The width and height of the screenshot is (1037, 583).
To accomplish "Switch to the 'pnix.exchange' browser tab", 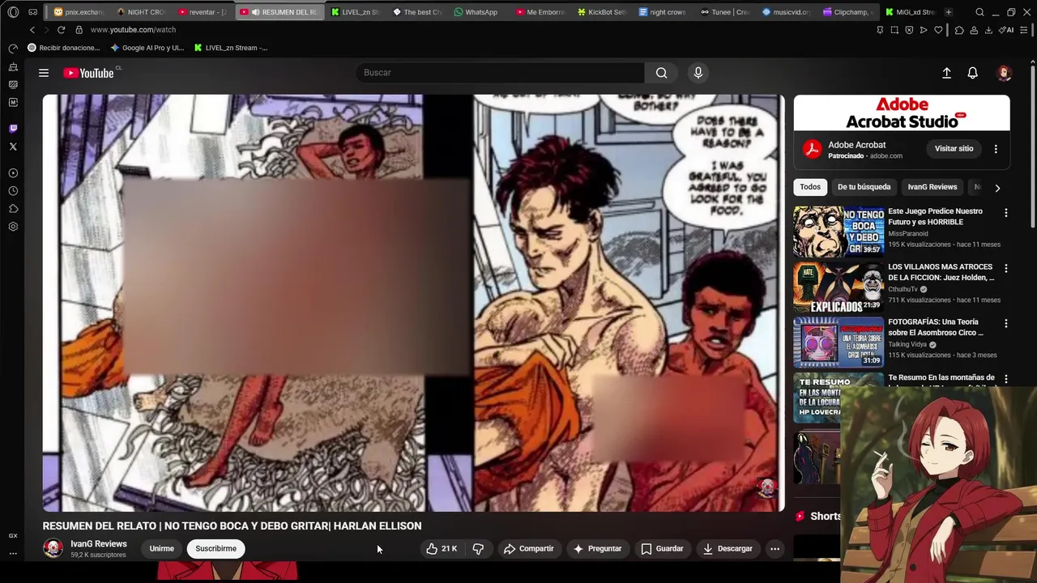I will coord(79,12).
